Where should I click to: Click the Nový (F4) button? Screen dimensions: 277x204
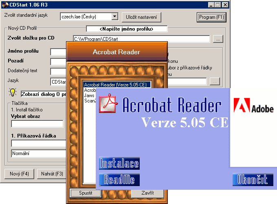(19, 174)
